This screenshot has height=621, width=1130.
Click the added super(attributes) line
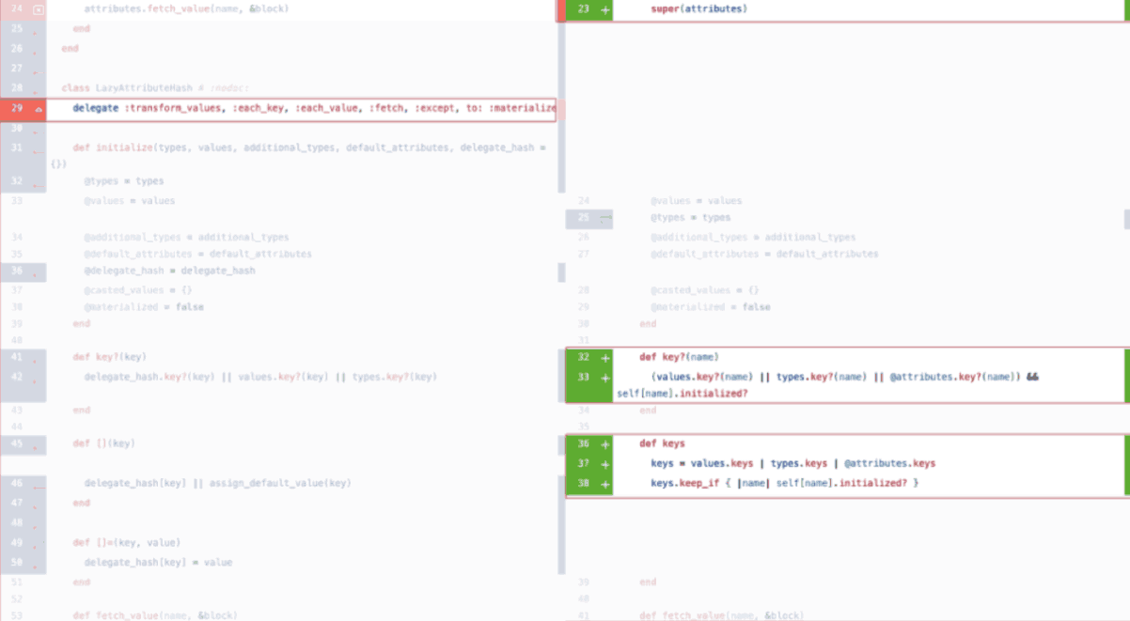coord(698,9)
